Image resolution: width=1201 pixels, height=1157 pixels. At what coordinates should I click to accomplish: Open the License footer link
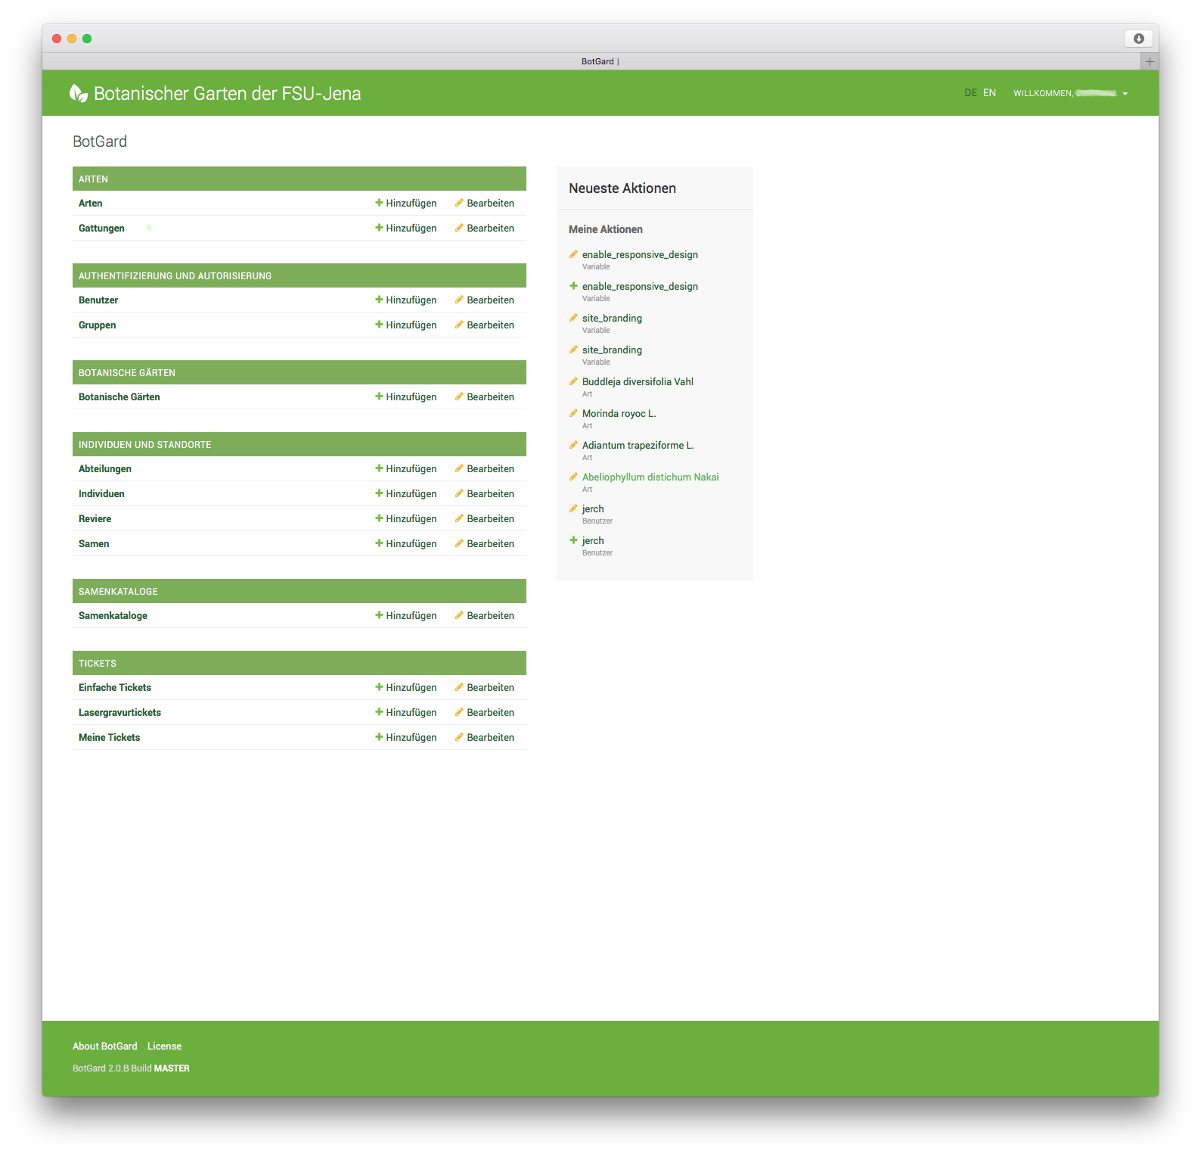tap(165, 1046)
